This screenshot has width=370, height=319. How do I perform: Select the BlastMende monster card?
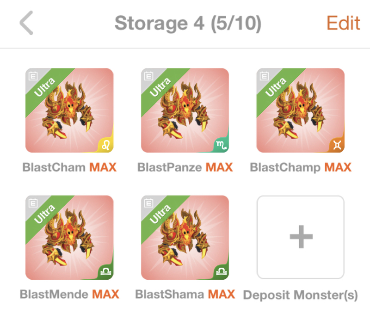click(x=69, y=237)
